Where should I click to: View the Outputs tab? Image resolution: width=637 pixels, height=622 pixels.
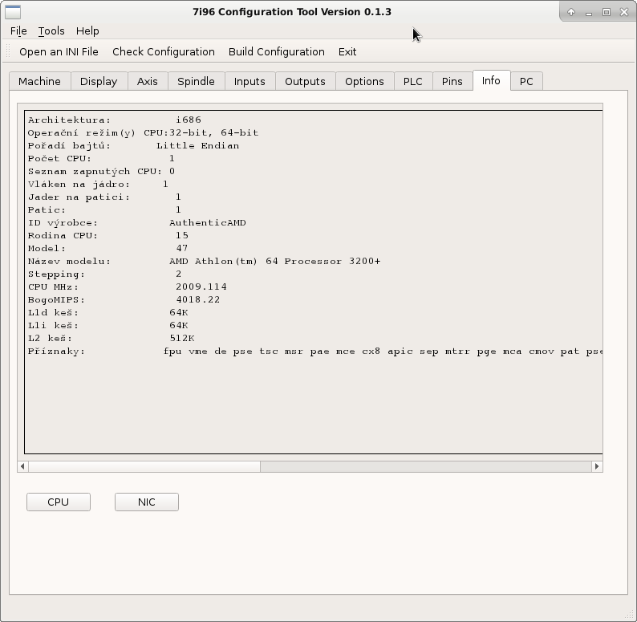click(305, 81)
